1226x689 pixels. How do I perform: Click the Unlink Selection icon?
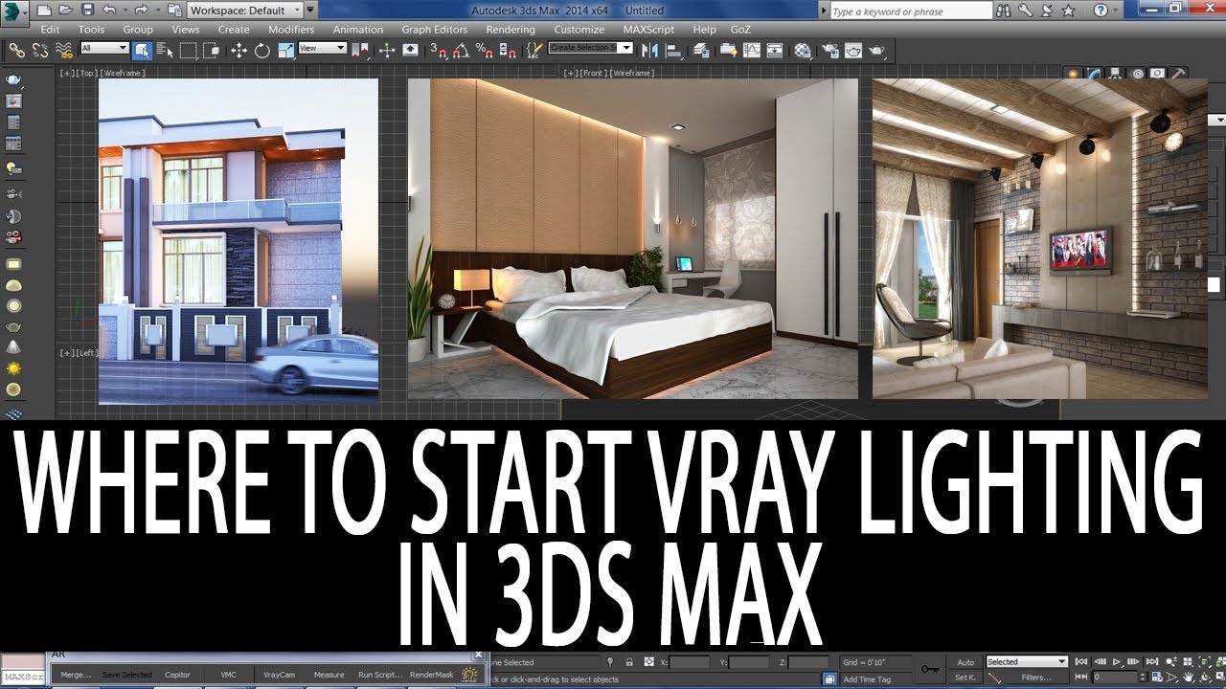coord(40,50)
